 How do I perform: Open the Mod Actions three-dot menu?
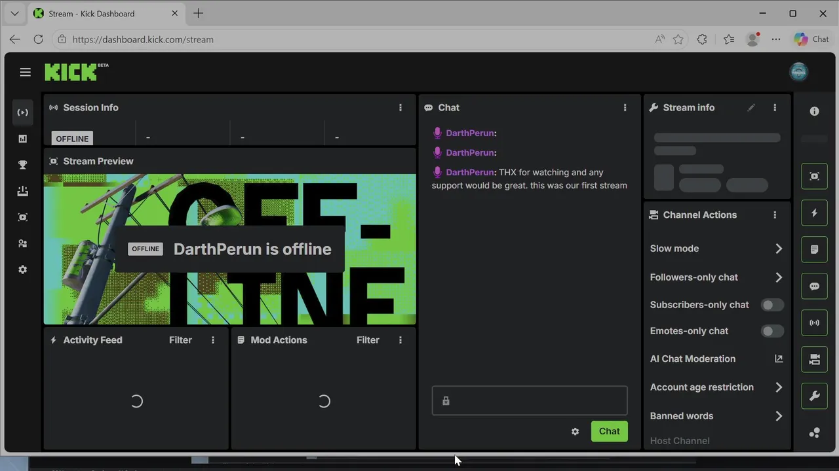(400, 340)
